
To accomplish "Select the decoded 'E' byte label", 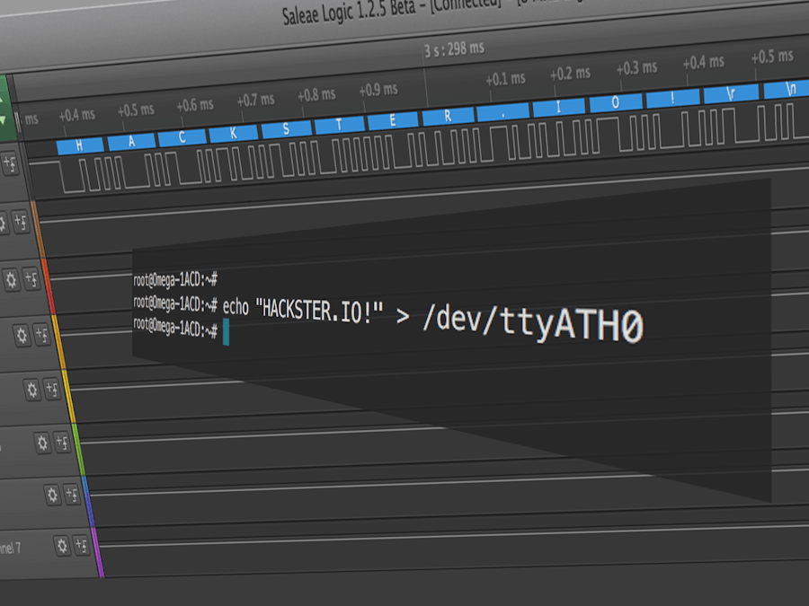I will coord(393,119).
